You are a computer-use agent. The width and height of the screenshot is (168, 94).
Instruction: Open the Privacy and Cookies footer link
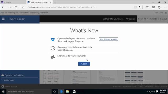click(x=130, y=86)
